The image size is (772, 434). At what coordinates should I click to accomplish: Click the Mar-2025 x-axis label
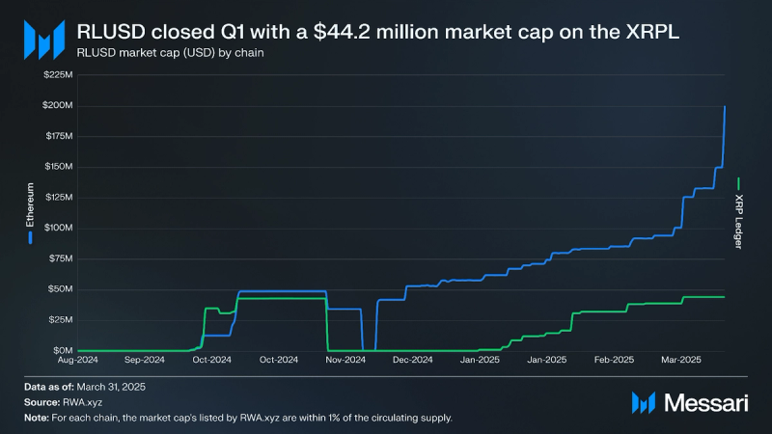(681, 360)
